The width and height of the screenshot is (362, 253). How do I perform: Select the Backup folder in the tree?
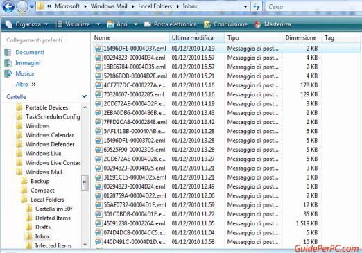tap(40, 181)
